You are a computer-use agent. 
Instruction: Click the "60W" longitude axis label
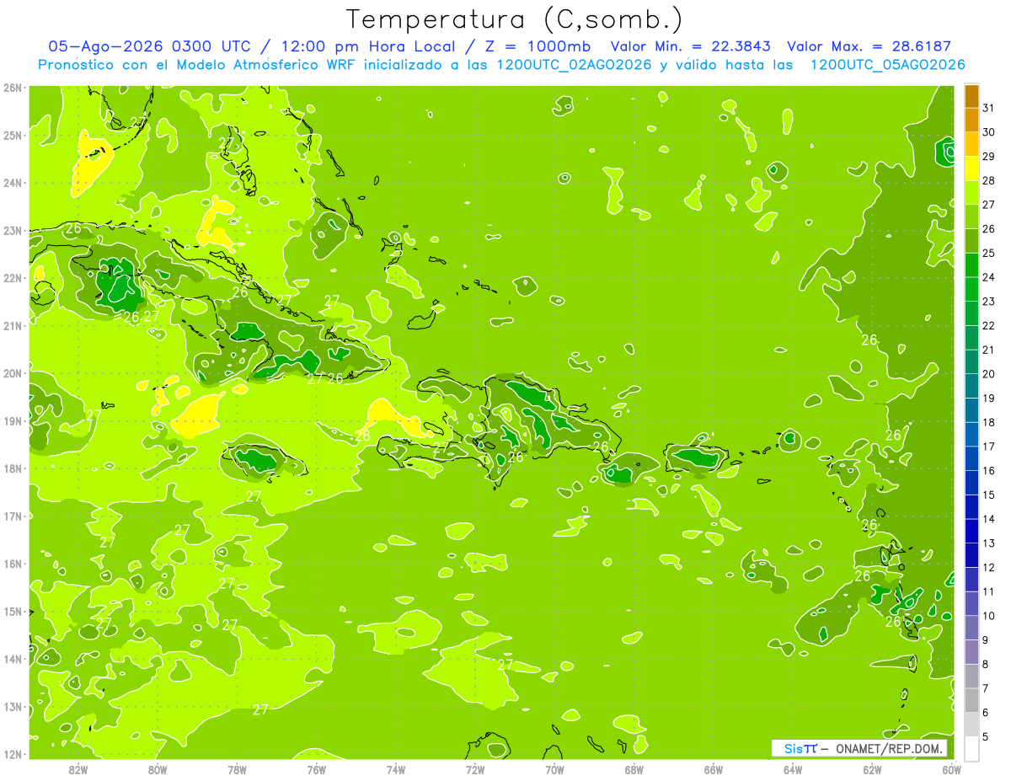(951, 769)
